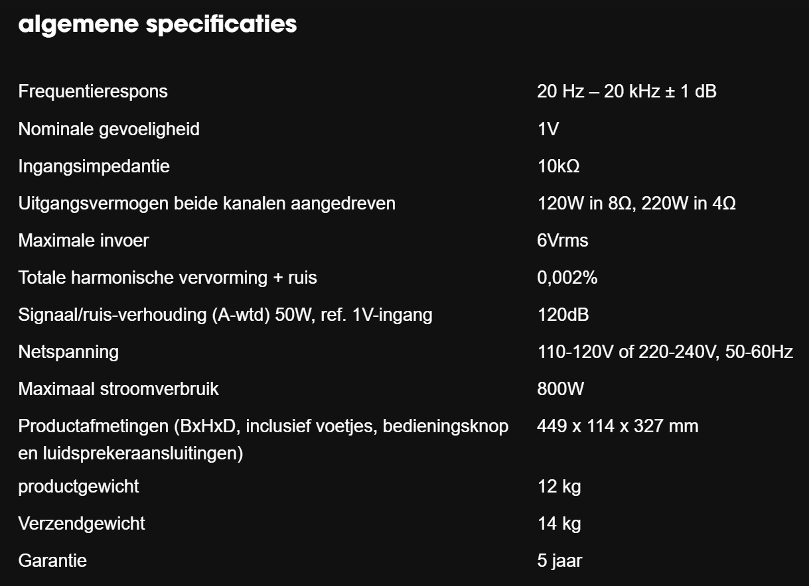Viewport: 809px width, 586px height.
Task: Select the Netspanning label
Action: click(x=68, y=351)
